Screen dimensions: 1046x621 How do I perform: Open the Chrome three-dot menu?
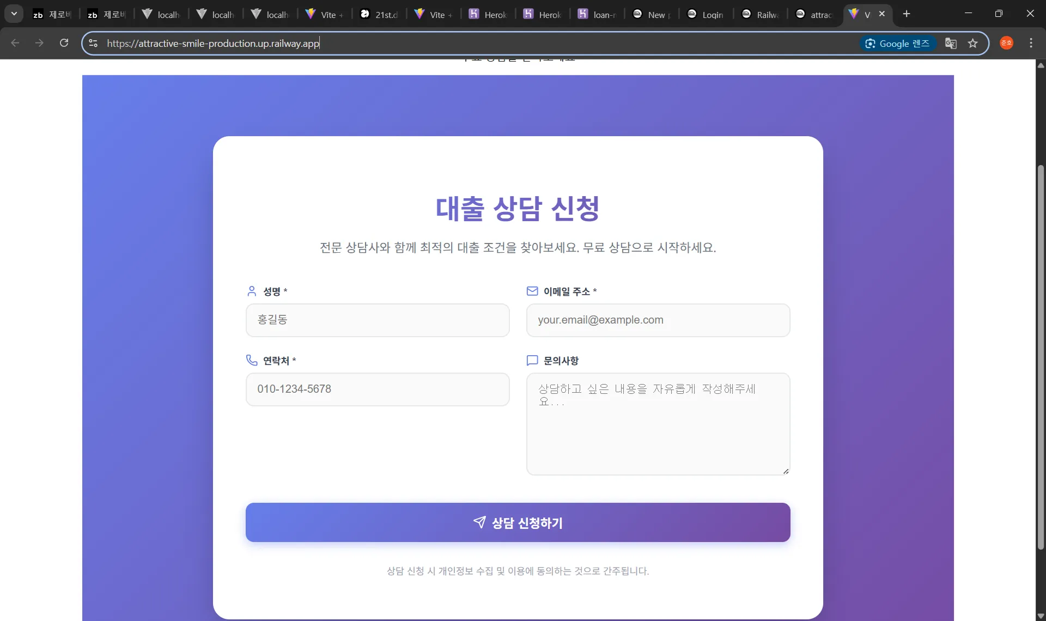pyautogui.click(x=1031, y=43)
